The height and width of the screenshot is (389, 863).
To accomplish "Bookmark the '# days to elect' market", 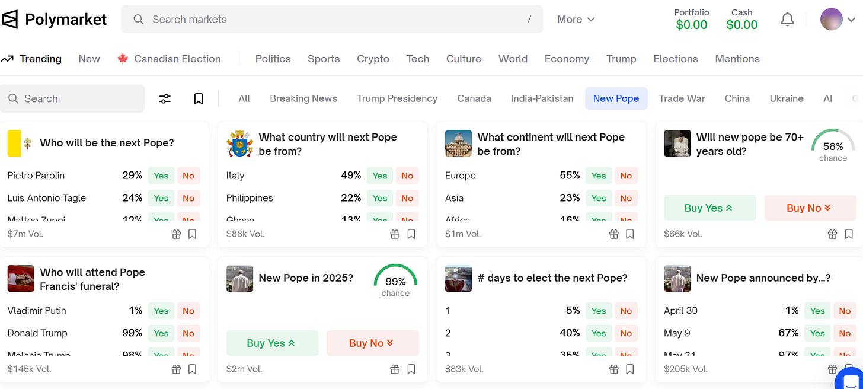I will coord(630,369).
